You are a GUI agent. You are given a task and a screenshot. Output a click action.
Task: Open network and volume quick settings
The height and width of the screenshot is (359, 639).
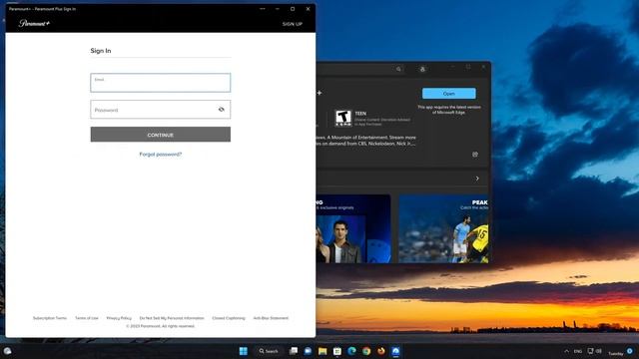[595, 351]
